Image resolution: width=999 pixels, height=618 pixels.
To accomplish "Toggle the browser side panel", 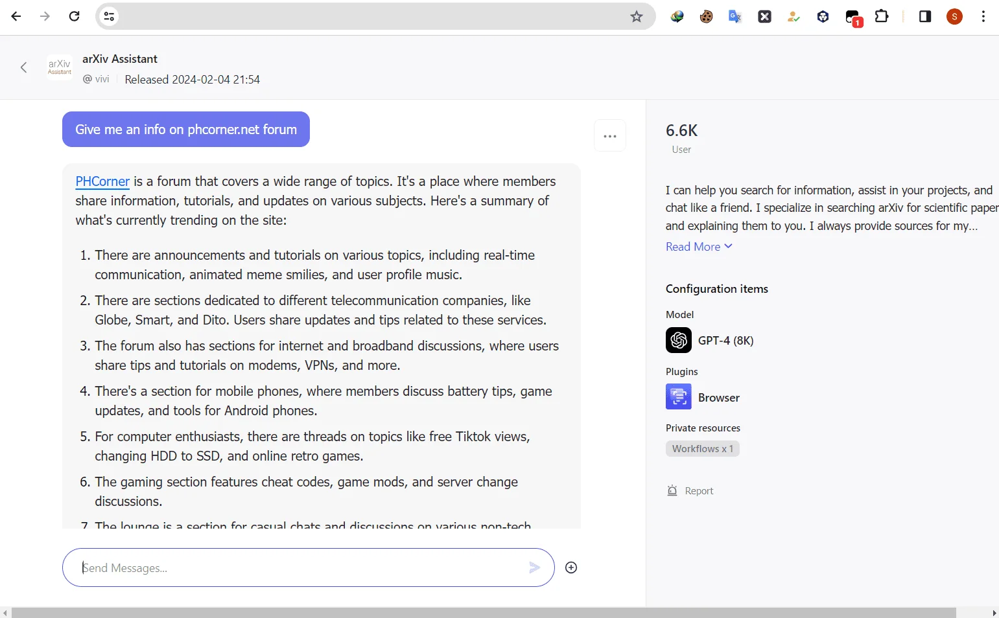I will [x=925, y=16].
